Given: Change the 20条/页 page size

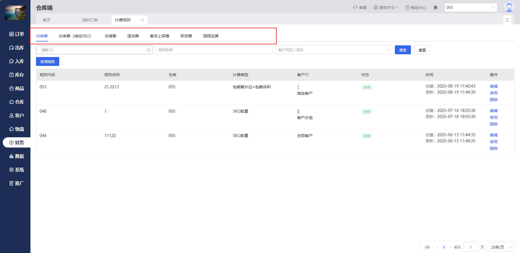Looking at the screenshot, I should click(x=500, y=247).
